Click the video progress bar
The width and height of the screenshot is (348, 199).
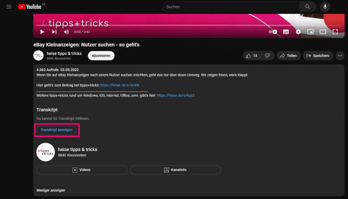(189, 25)
